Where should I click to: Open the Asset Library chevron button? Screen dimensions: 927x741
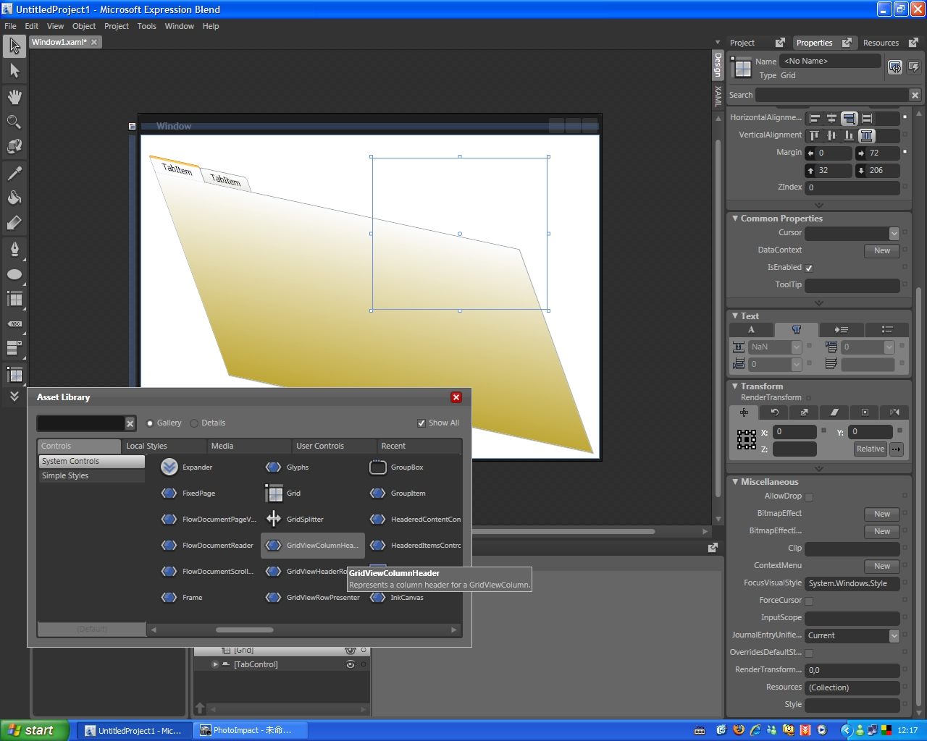pyautogui.click(x=14, y=397)
